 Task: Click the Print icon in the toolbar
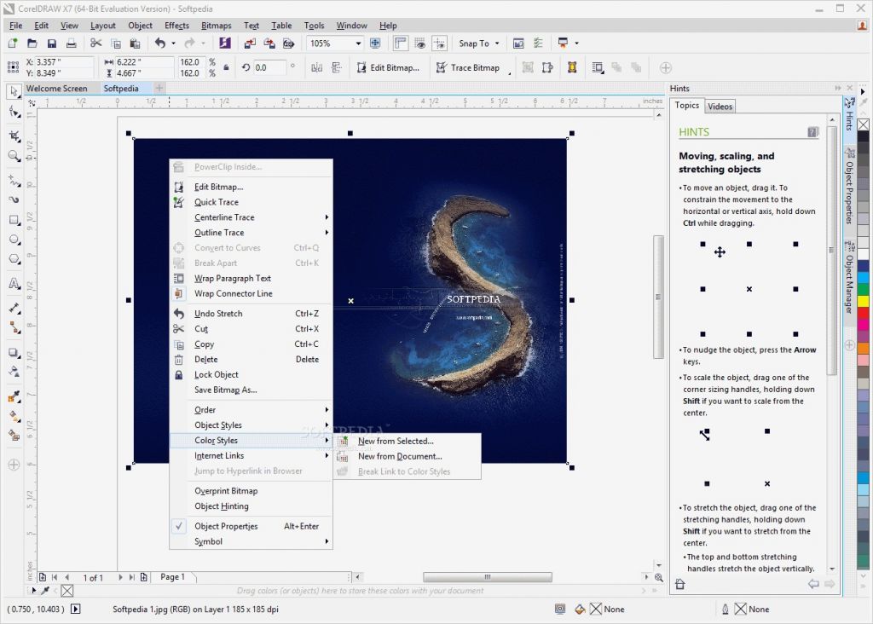coord(72,43)
